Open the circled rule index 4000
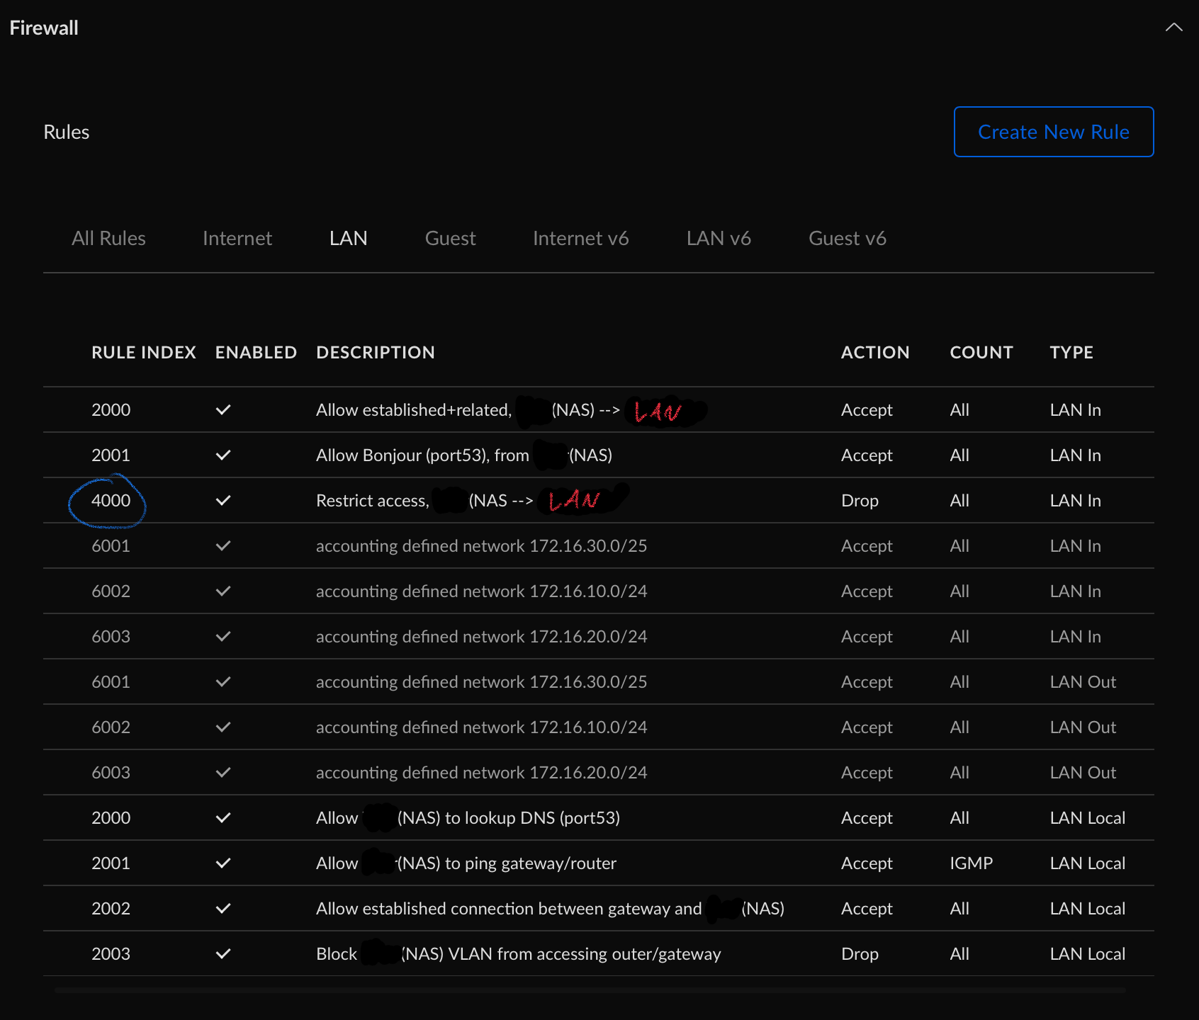Viewport: 1199px width, 1020px height. (111, 501)
